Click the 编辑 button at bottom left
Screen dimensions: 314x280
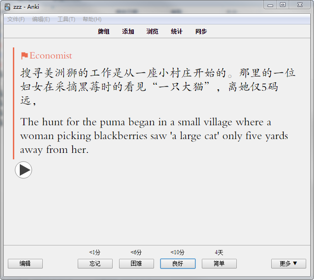[x=25, y=263]
